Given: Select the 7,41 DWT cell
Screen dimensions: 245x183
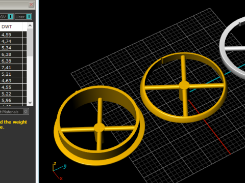Looking at the screenshot, I should click(x=11, y=68).
